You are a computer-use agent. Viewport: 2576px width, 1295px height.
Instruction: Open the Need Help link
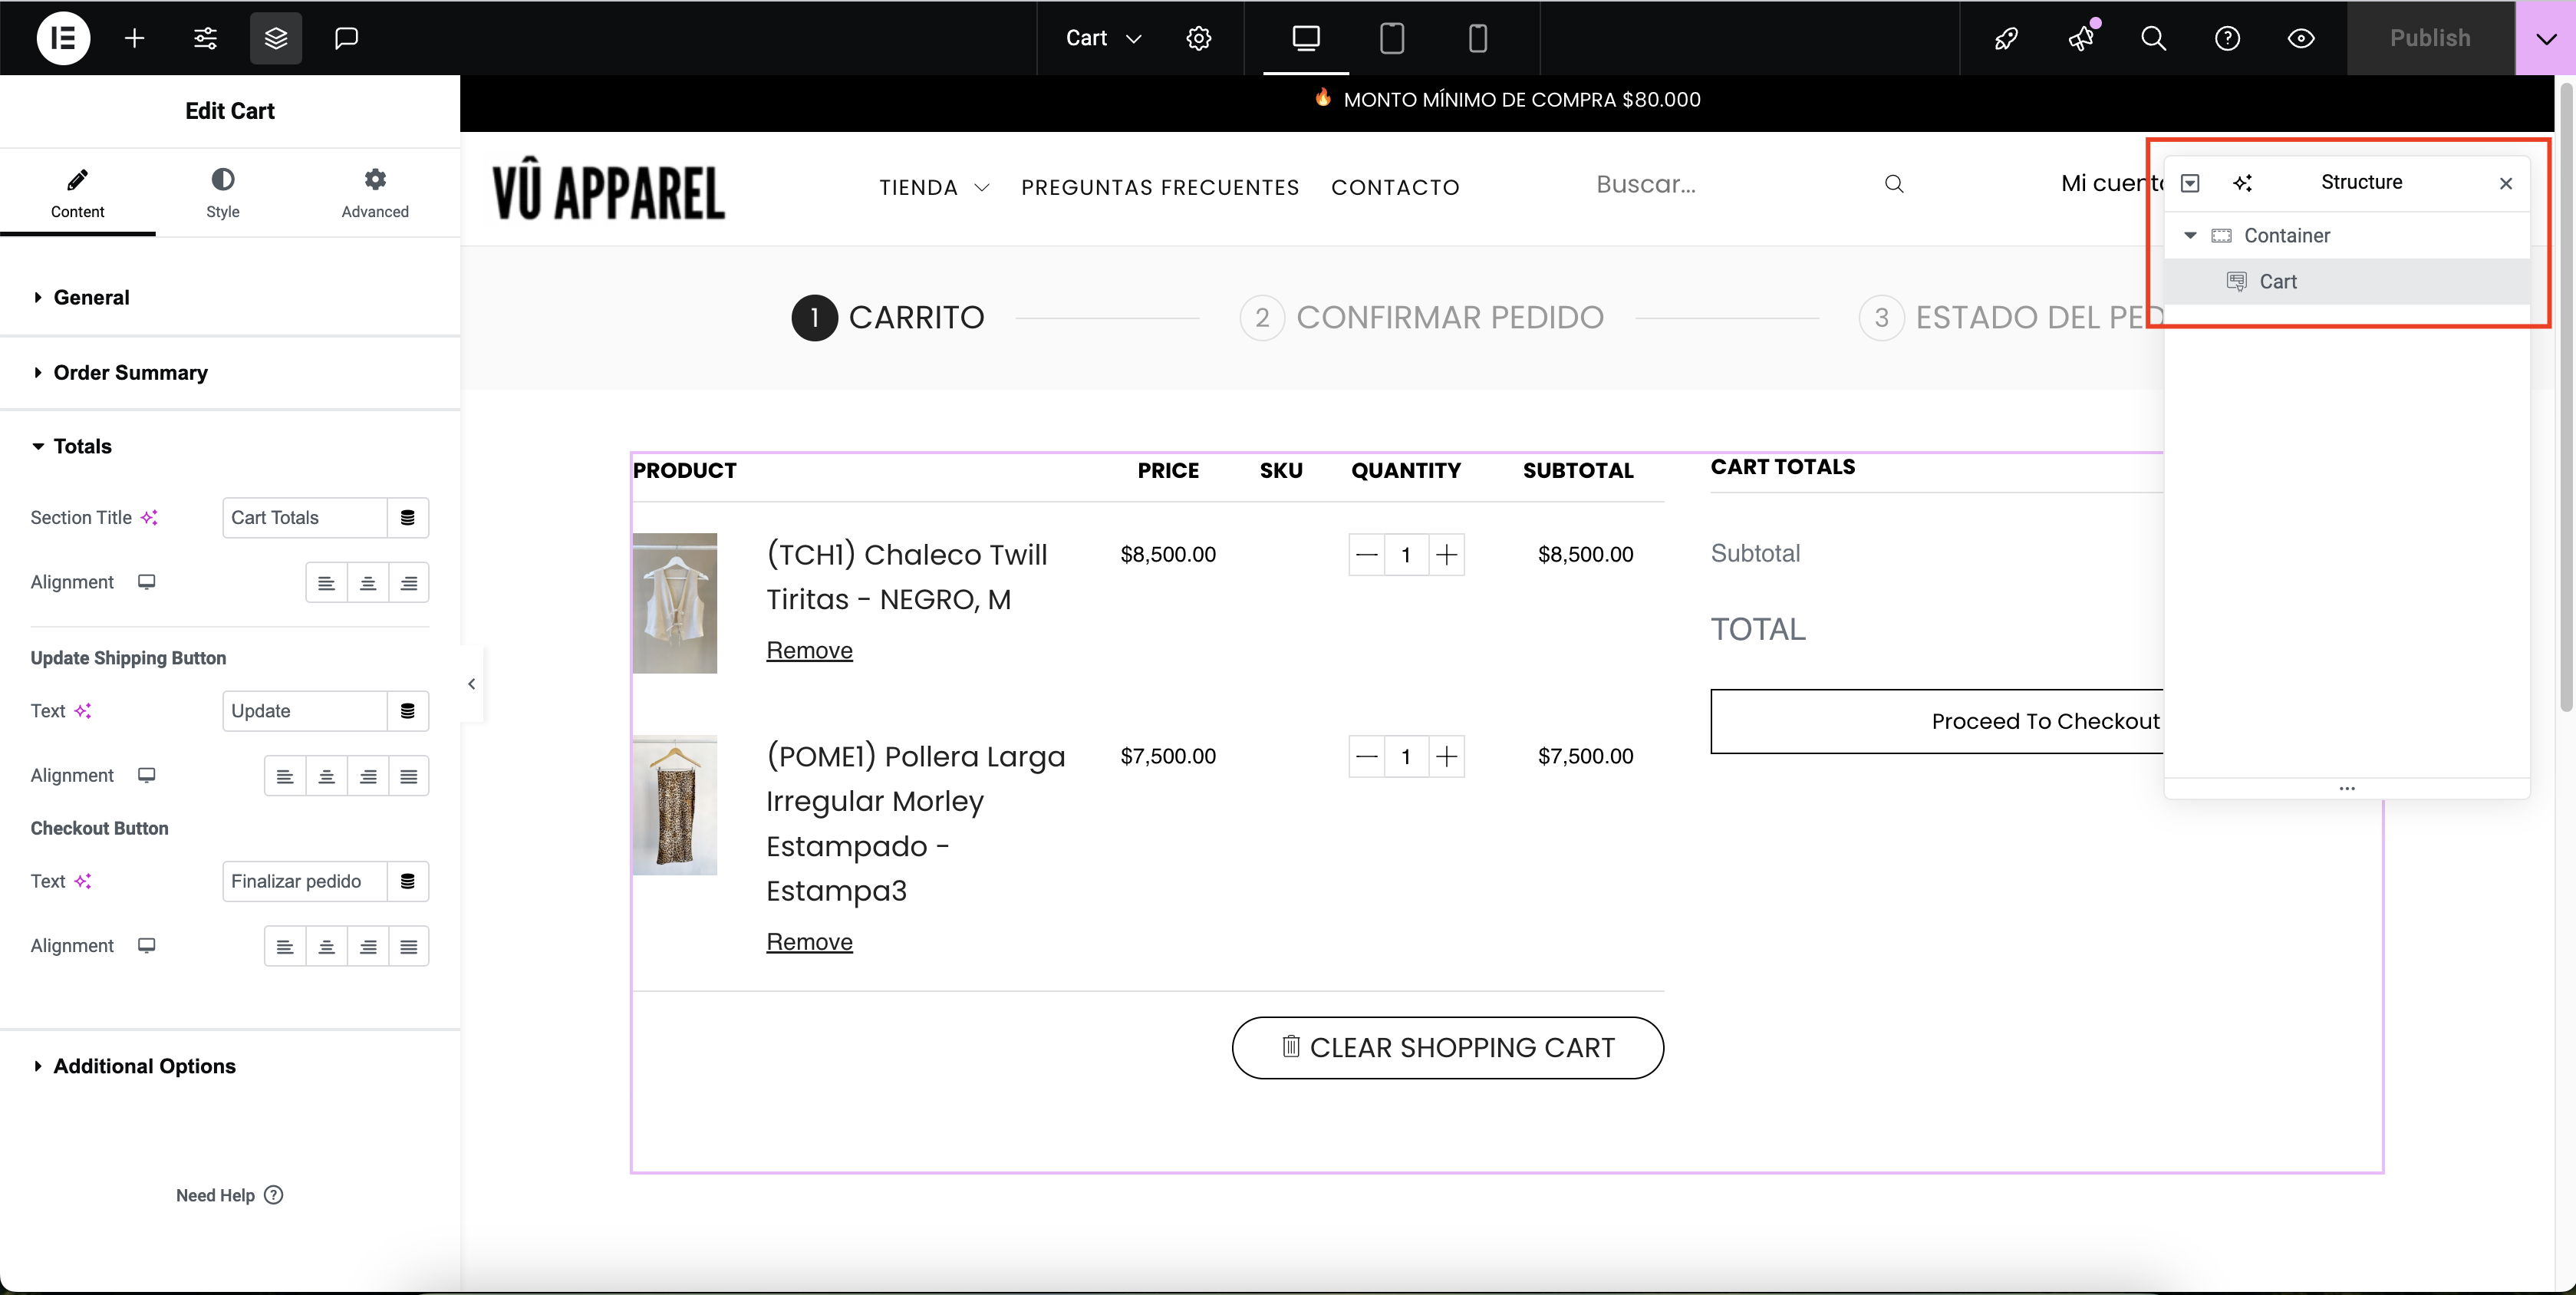coord(230,1195)
